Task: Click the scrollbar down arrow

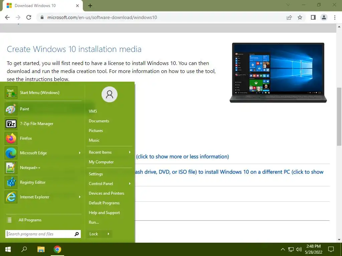Action: tap(339, 240)
